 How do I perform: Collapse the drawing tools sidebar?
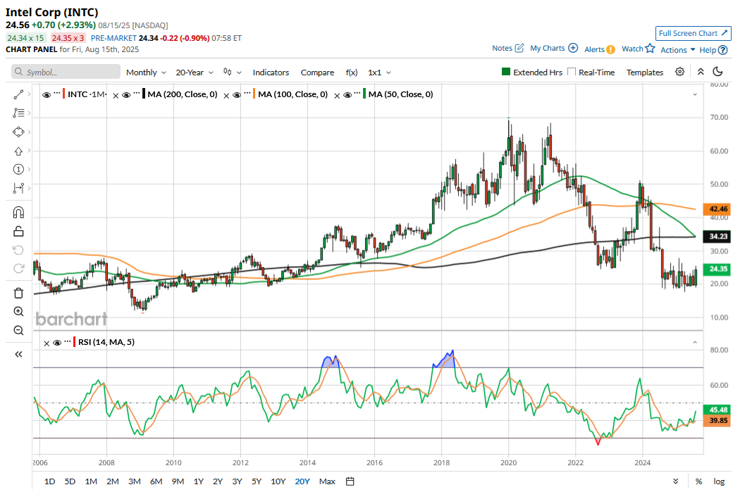point(18,354)
